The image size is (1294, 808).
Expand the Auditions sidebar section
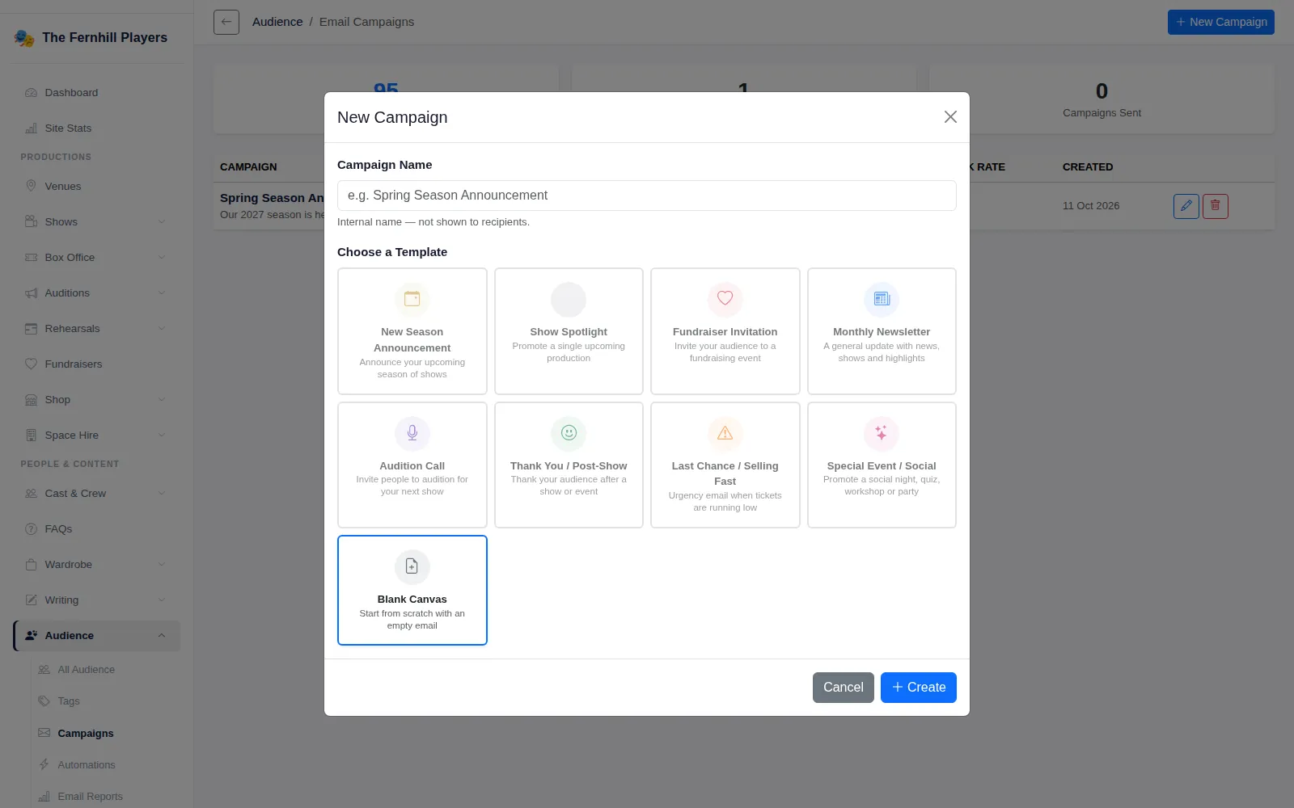point(97,293)
